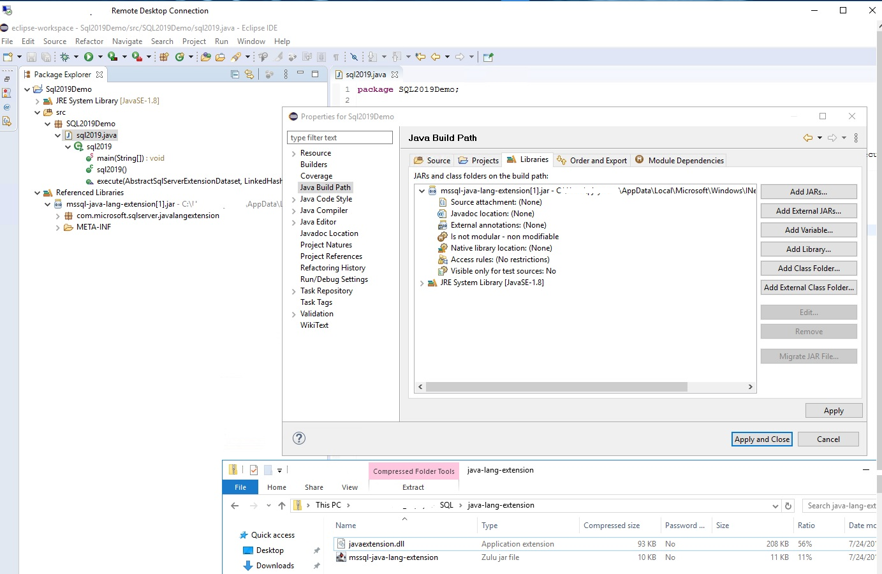Click the refresh icon in File Explorer
The height and width of the screenshot is (574, 882).
click(x=788, y=506)
